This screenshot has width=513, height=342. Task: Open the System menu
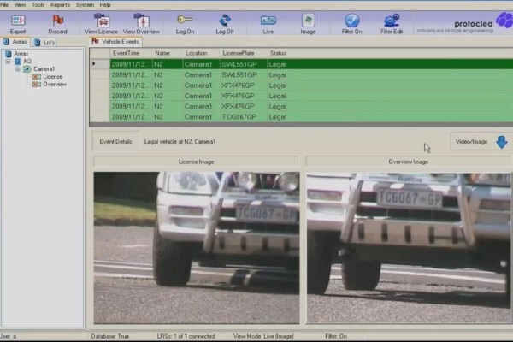(85, 5)
